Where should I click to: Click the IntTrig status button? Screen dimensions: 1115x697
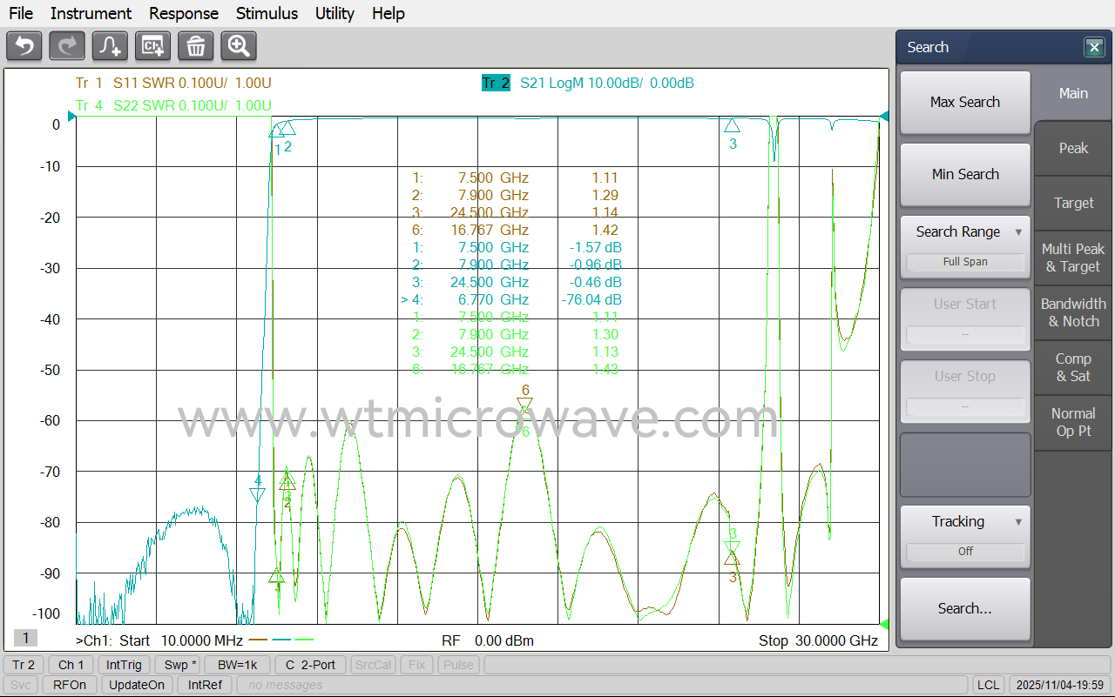coord(125,665)
